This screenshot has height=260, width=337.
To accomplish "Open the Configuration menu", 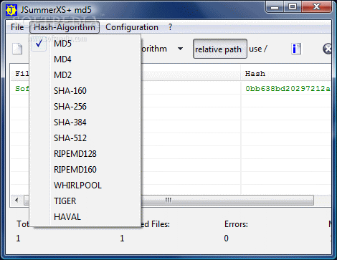I will (132, 27).
